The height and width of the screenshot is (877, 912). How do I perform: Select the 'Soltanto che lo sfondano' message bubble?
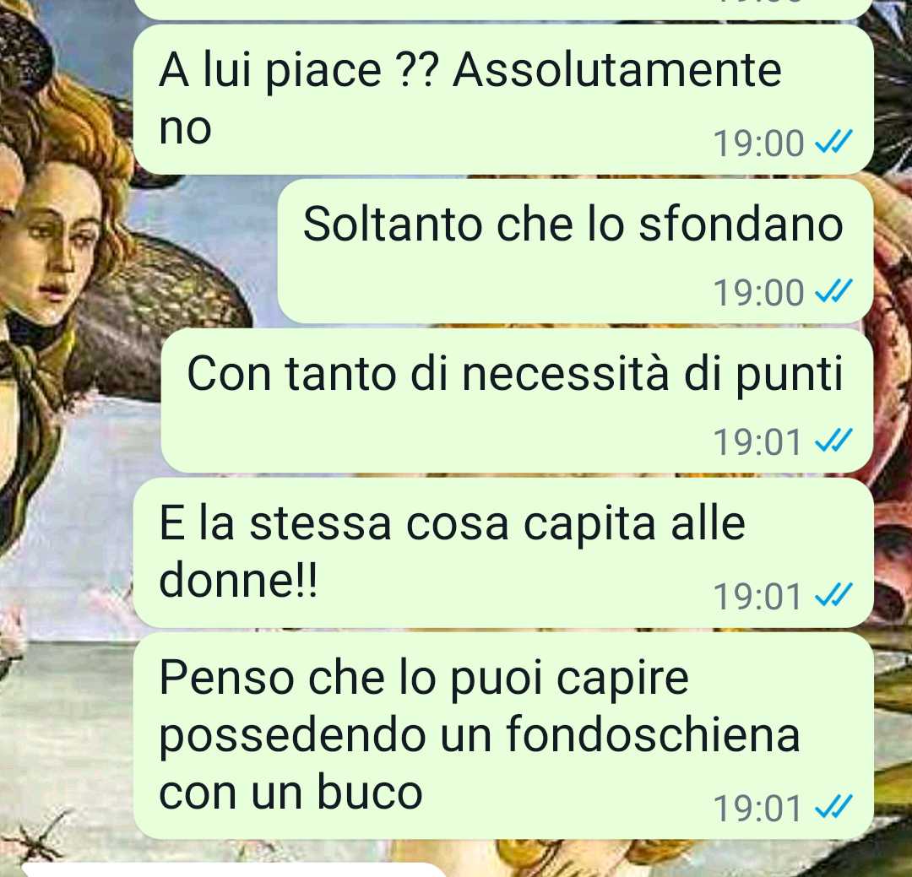point(576,252)
